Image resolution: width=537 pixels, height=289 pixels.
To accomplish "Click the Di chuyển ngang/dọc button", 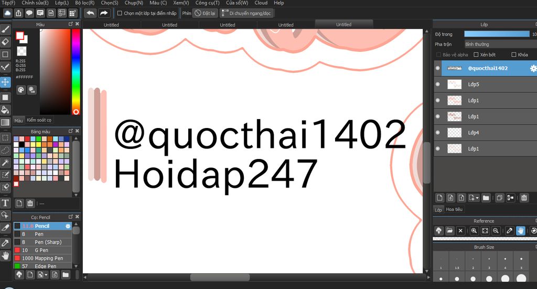I will click(246, 13).
